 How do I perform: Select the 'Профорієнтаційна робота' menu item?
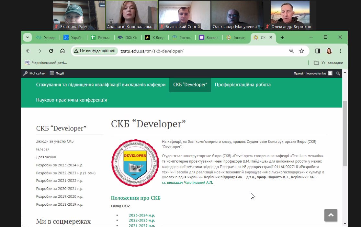coord(243,85)
